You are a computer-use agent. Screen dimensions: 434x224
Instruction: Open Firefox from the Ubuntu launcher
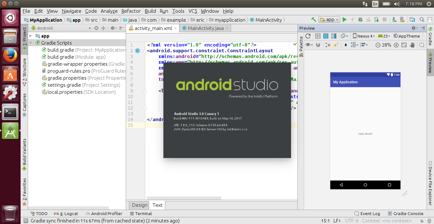(10, 56)
